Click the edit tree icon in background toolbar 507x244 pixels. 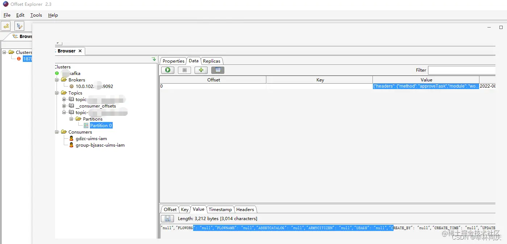(x=19, y=26)
